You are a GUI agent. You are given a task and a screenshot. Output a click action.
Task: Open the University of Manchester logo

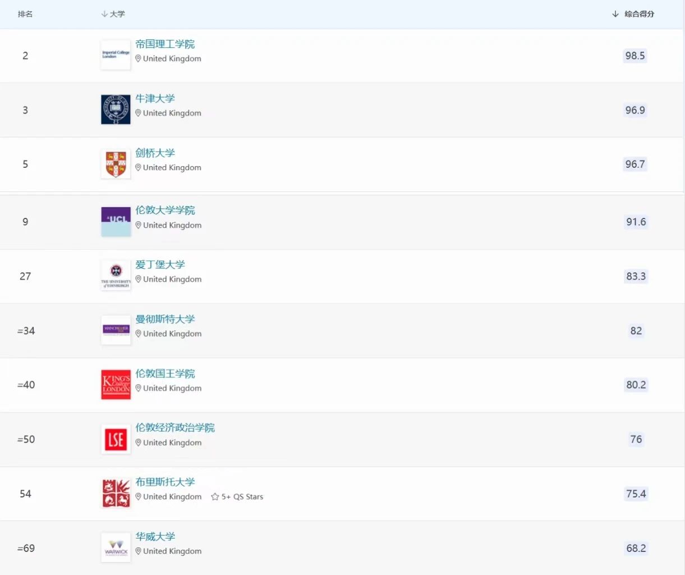tap(116, 330)
